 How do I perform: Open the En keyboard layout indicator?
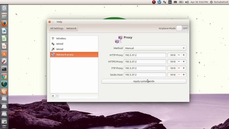pyautogui.click(x=170, y=2)
